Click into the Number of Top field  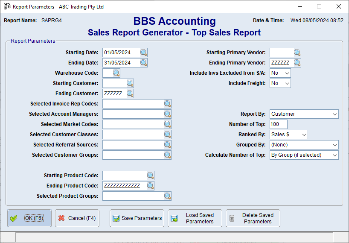278,124
